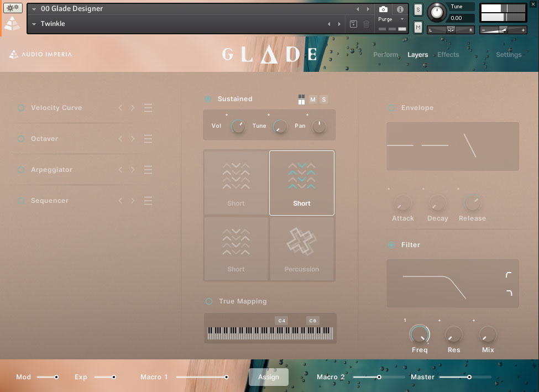Select the Percussion layer slot
Screen dimensions: 539x392
[302, 249]
